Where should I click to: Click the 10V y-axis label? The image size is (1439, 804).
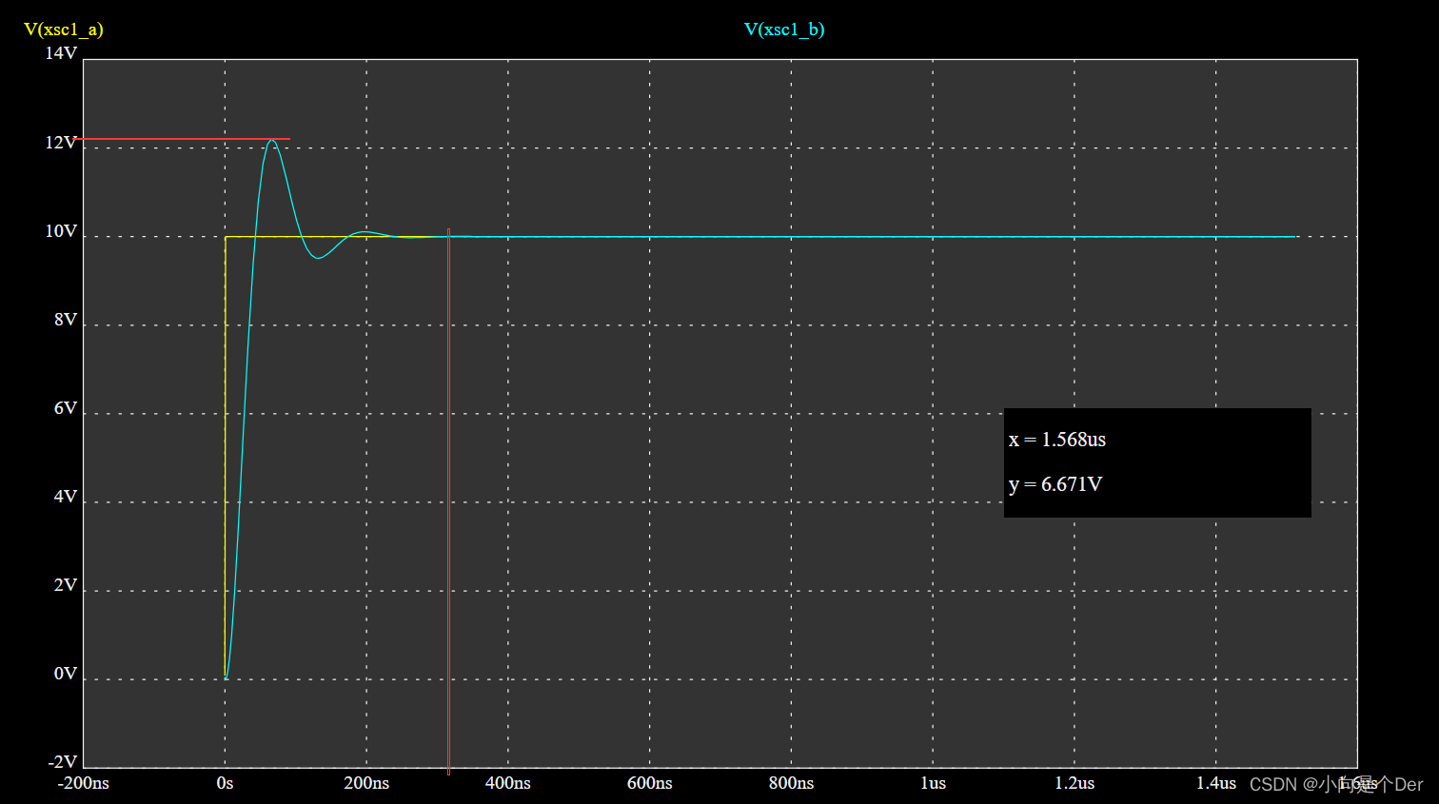click(x=61, y=231)
